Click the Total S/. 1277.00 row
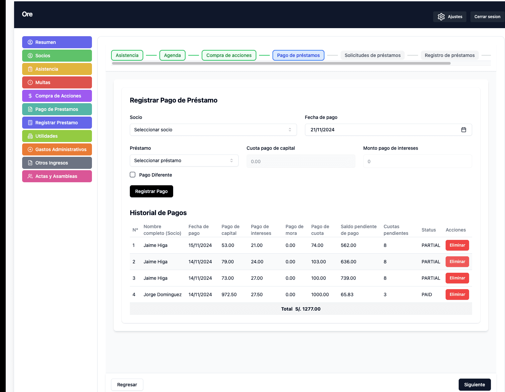 [x=301, y=309]
